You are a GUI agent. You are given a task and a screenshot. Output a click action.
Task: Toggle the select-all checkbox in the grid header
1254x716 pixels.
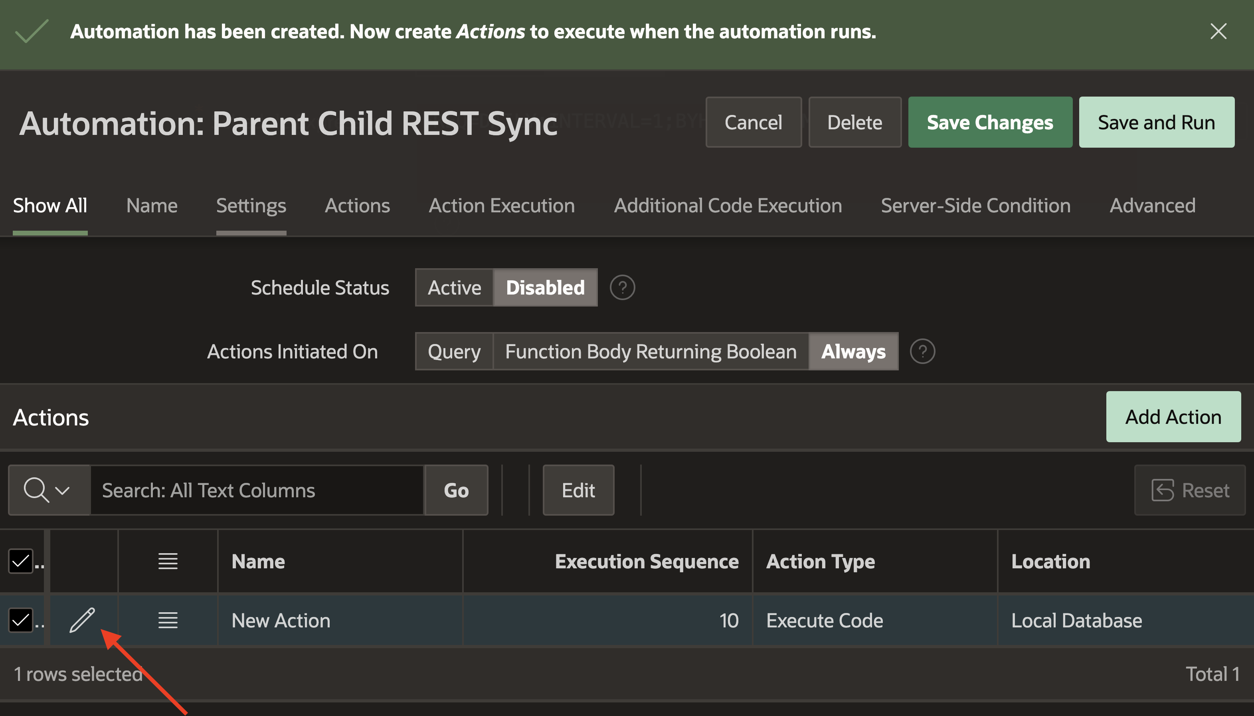21,561
